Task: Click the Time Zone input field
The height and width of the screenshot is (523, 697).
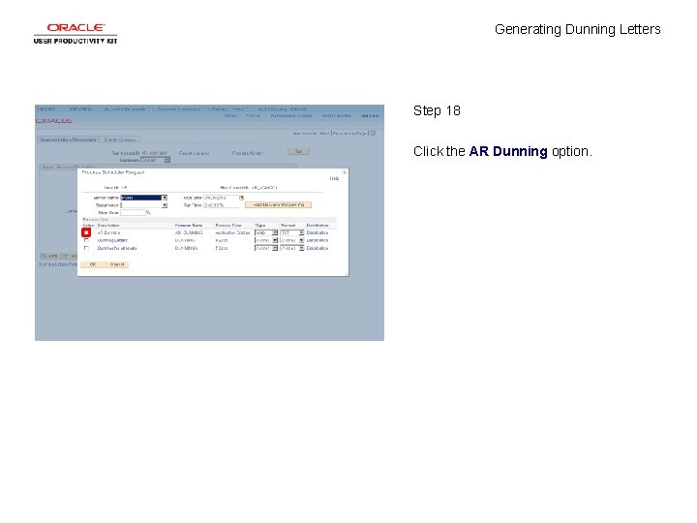Action: pyautogui.click(x=133, y=212)
